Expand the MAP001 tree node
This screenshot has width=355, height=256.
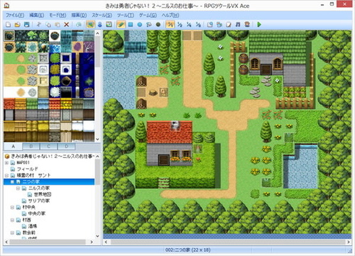(7, 163)
